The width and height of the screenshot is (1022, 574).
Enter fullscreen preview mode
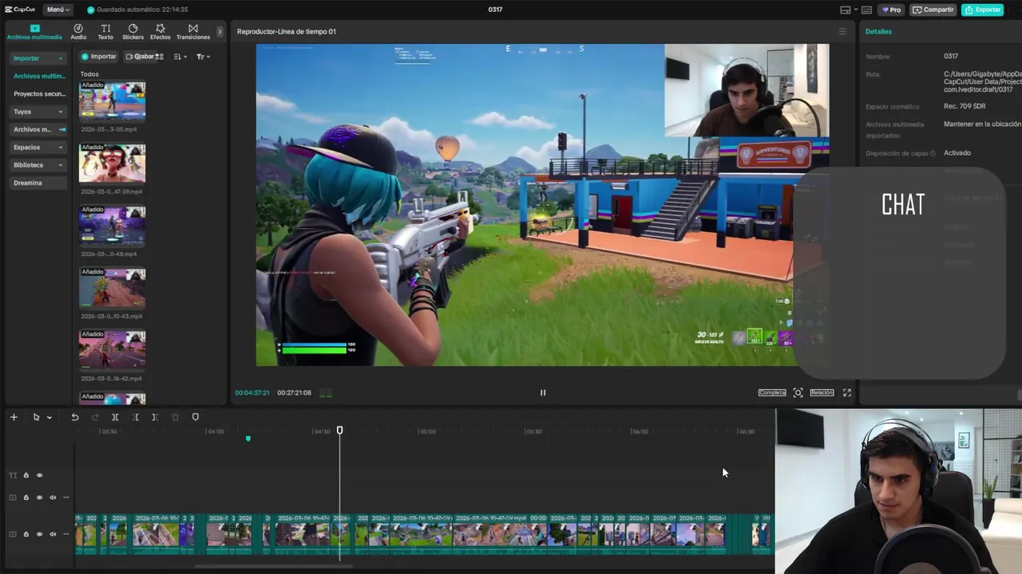[847, 392]
